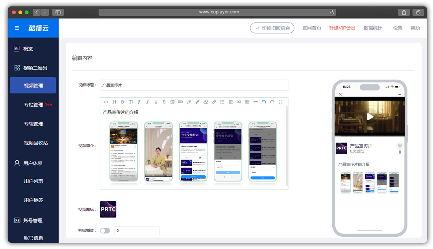Click the undo arrow in the editor
Viewport: 433px width, 249px height.
264,102
